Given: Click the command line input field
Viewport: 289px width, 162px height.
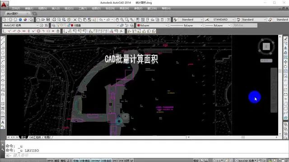Looking at the screenshot, I should (x=144, y=155).
